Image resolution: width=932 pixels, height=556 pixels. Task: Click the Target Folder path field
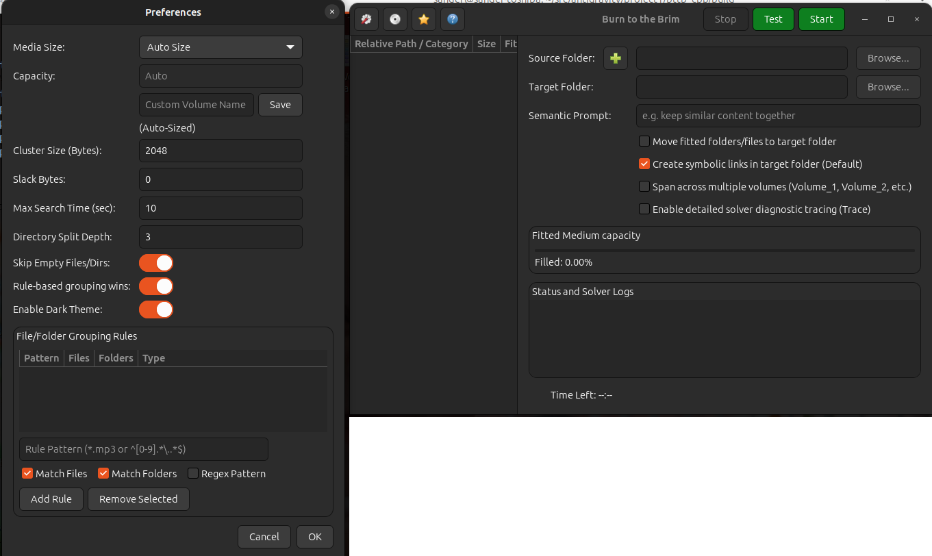pyautogui.click(x=742, y=87)
